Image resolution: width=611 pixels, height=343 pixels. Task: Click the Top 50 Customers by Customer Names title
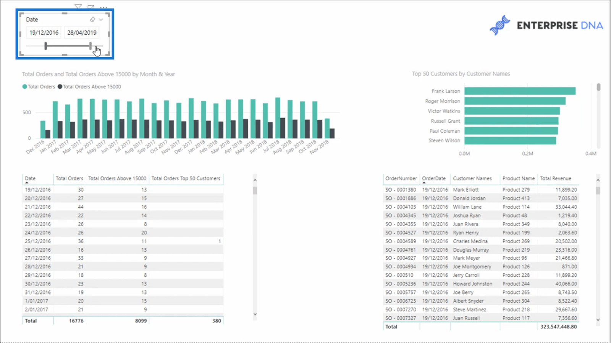click(x=461, y=74)
